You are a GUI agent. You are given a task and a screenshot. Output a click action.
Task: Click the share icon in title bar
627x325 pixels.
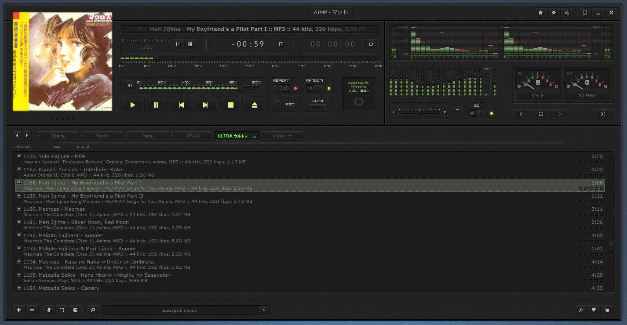click(567, 13)
